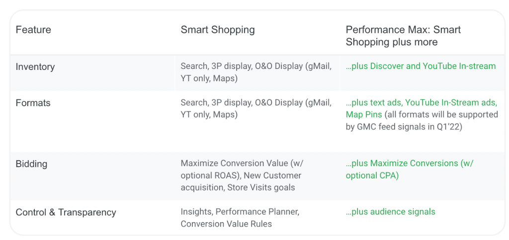Viewport: 509px width, 240px height.
Task: Click the Control & Transparency row label
Action: point(66,212)
